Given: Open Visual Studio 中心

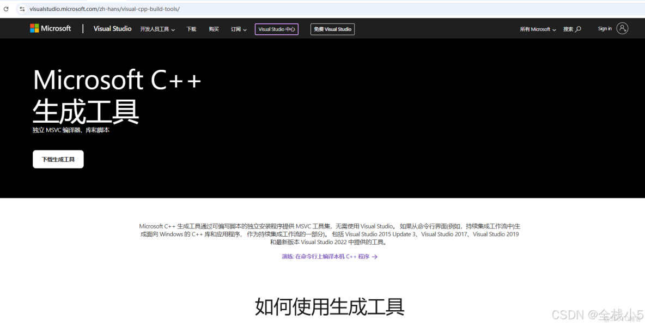Looking at the screenshot, I should pos(276,29).
